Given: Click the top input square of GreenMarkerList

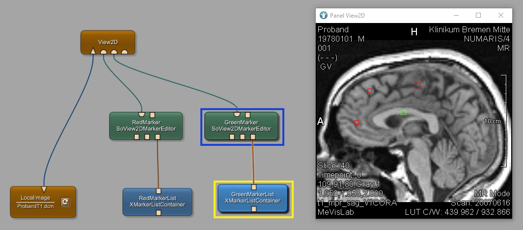Looking at the screenshot, I should click(253, 187).
